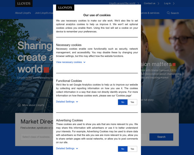Click the chevron next to Log in
Screen dimensions: 194x155
pyautogui.click(x=174, y=3)
